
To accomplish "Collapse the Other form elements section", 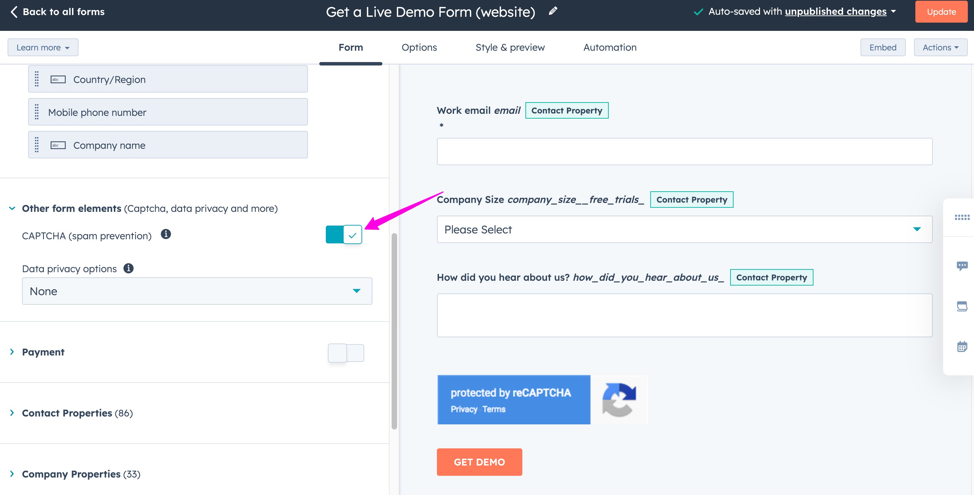I will pyautogui.click(x=12, y=208).
